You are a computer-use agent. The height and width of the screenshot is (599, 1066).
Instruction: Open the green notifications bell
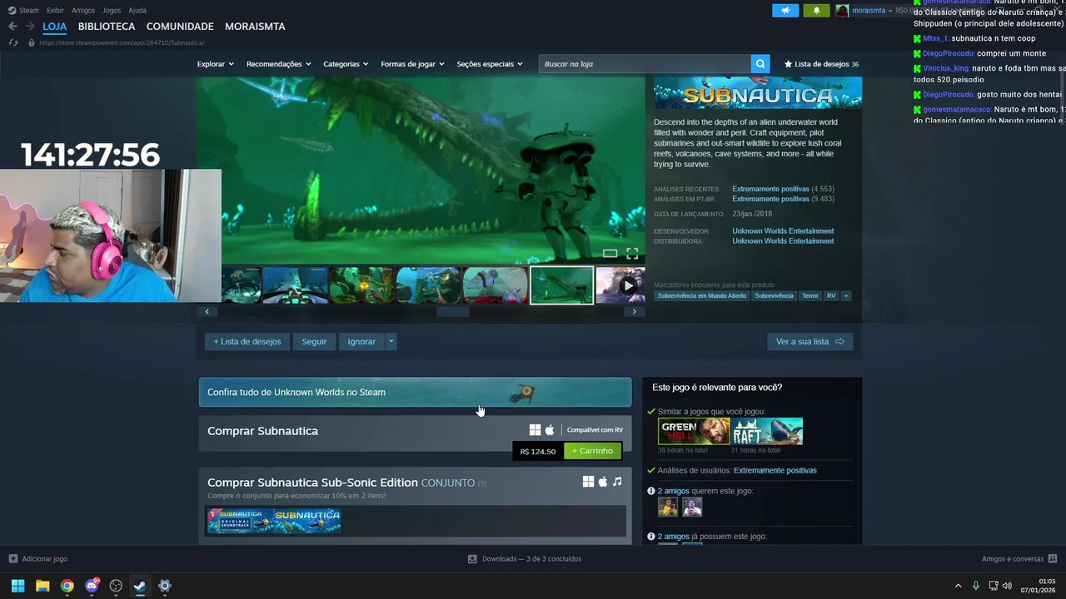coord(815,11)
